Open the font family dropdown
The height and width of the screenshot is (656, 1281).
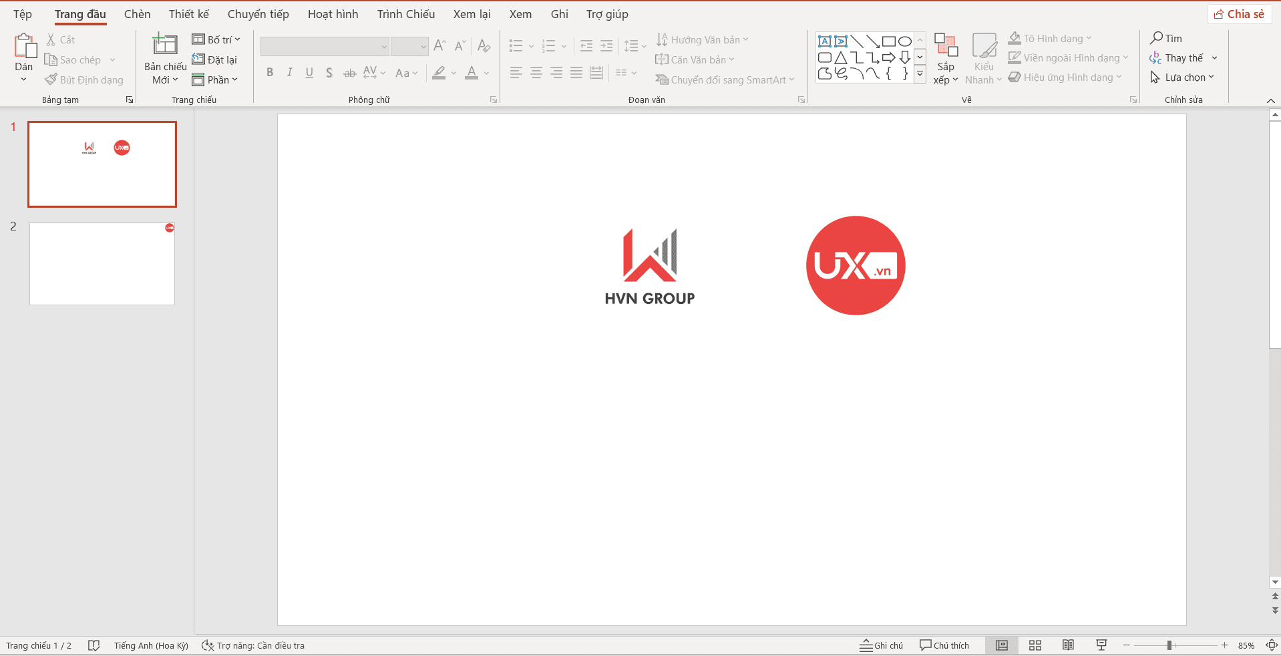point(385,45)
